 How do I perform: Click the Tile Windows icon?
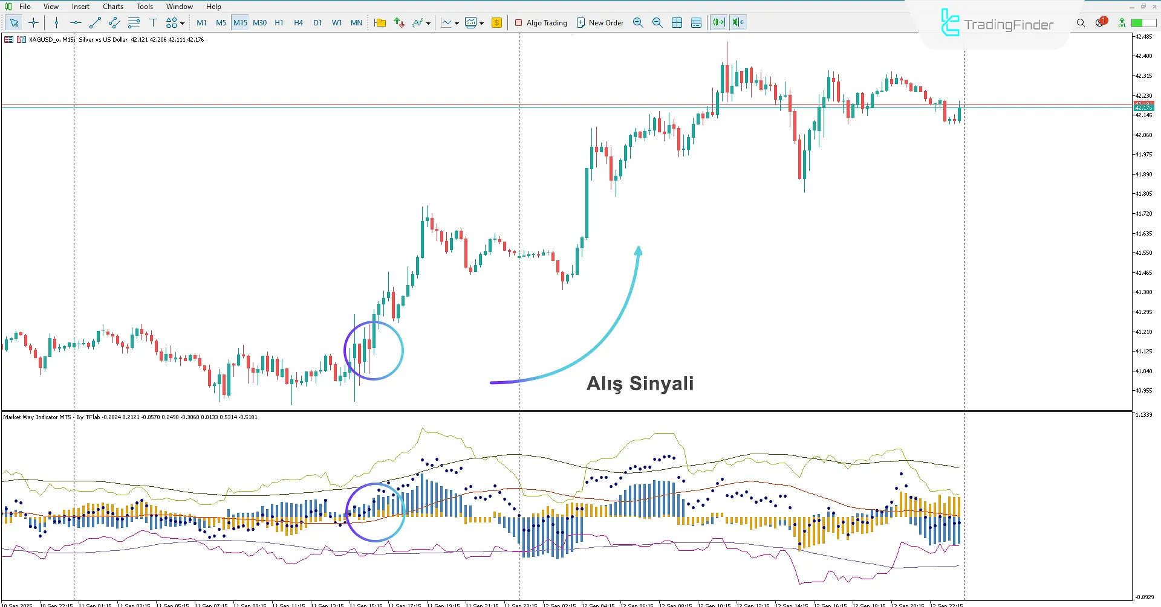coord(677,22)
